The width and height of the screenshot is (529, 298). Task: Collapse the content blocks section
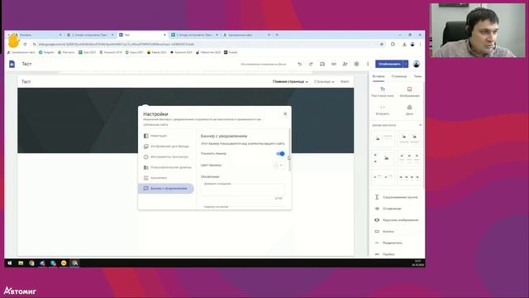(421, 125)
